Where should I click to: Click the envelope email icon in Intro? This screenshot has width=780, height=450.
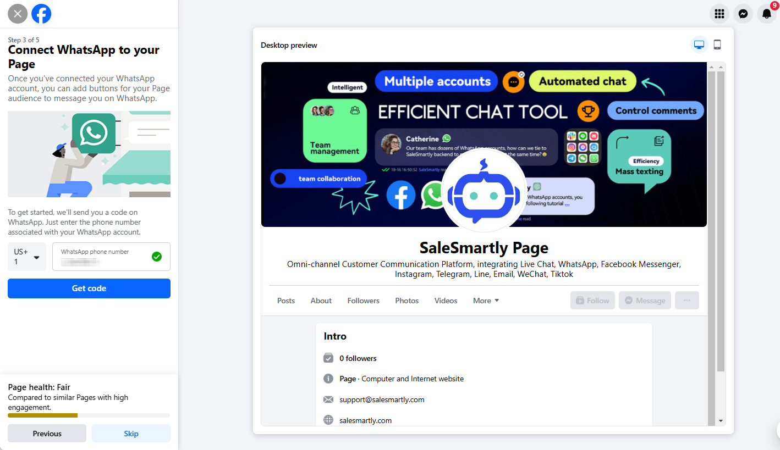tap(328, 399)
